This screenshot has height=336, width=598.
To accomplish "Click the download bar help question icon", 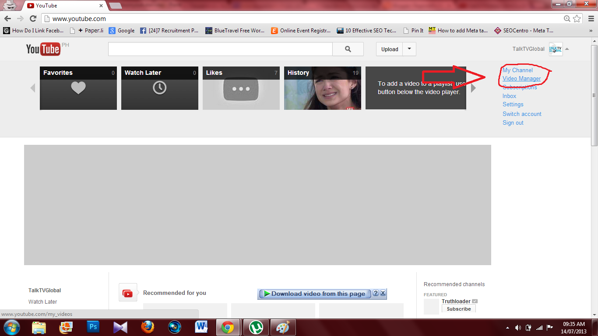I will pyautogui.click(x=376, y=294).
